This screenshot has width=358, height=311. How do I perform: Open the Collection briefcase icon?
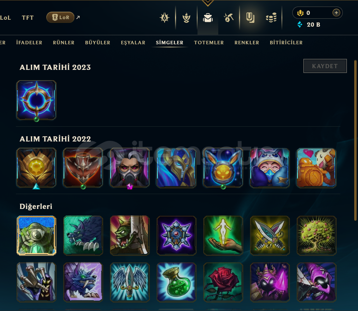pos(208,18)
